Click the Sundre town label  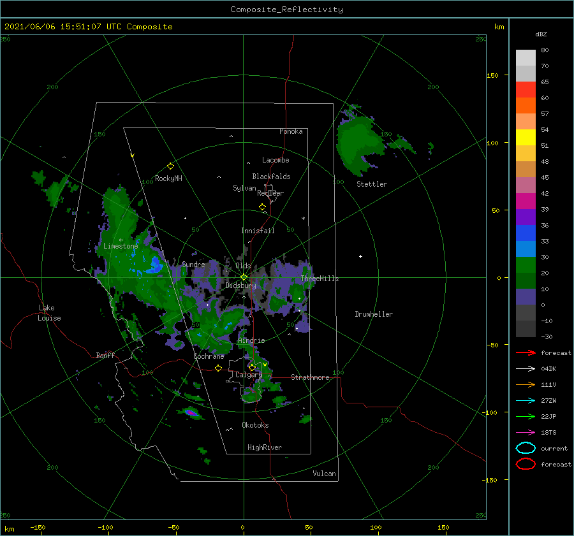(x=193, y=264)
